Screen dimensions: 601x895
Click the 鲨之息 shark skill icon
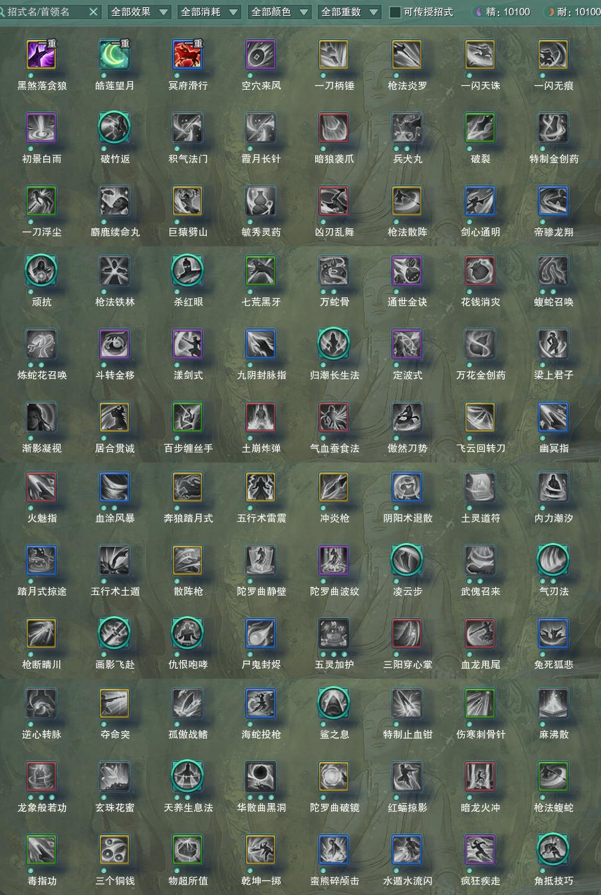[334, 703]
